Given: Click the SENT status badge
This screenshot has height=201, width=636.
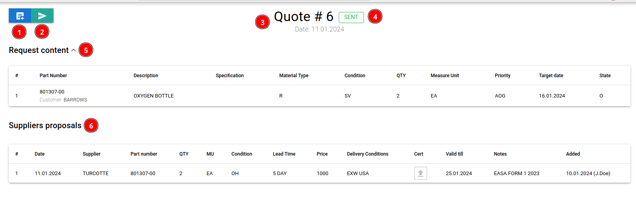Looking at the screenshot, I should 351,17.
